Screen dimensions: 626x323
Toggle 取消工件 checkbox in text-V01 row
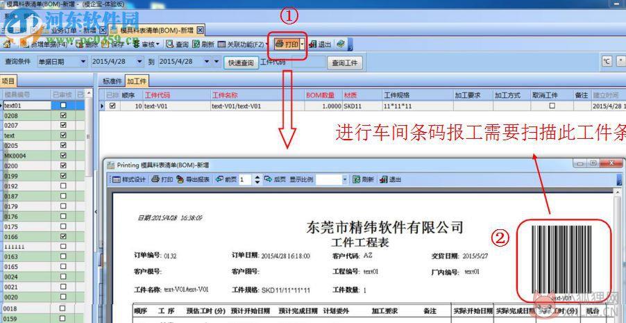552,106
